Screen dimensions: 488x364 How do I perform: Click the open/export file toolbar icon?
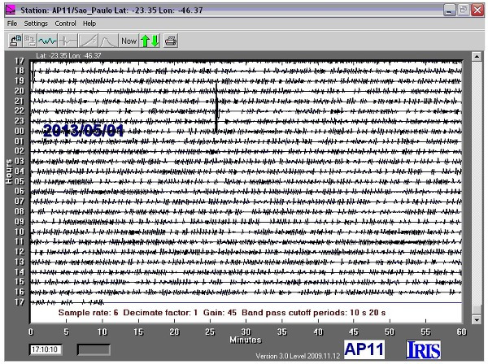coord(15,41)
